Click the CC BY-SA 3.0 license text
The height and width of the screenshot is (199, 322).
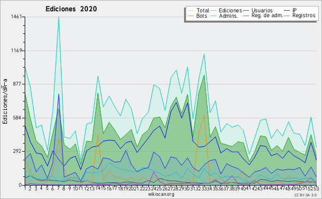click(305, 195)
